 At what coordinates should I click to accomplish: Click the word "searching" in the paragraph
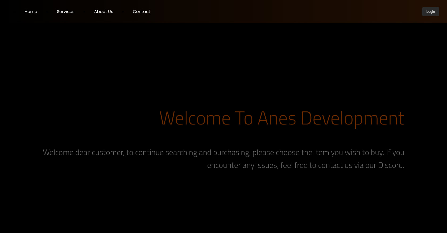point(181,153)
